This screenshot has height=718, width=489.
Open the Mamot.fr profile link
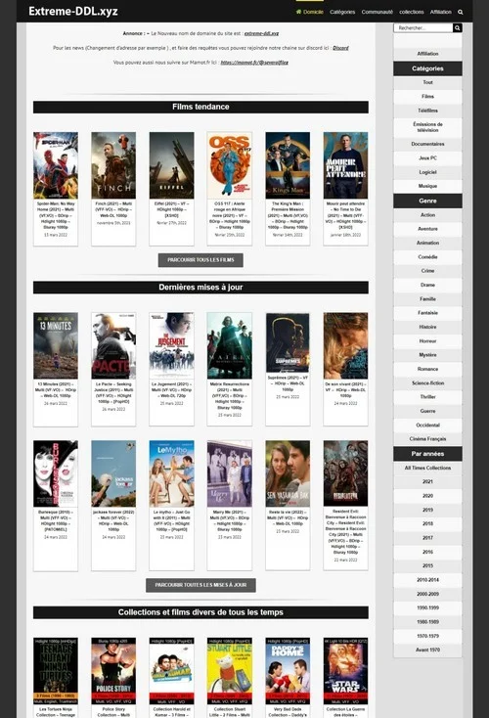254,63
